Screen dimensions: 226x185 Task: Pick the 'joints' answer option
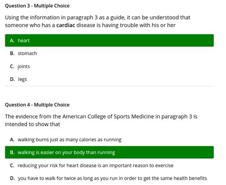point(109,66)
